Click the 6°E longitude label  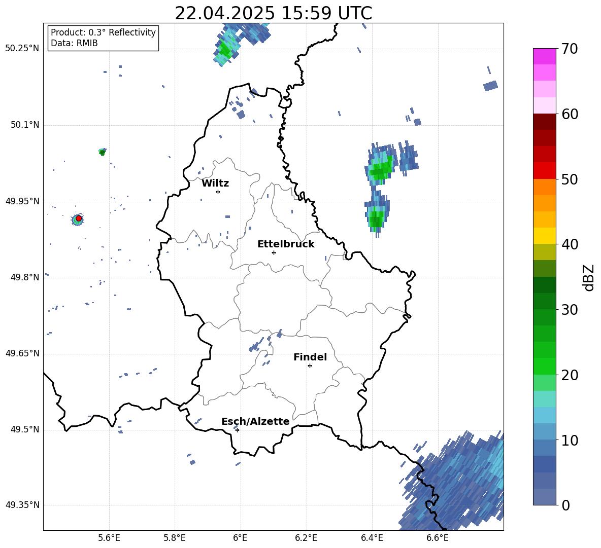coord(240,538)
